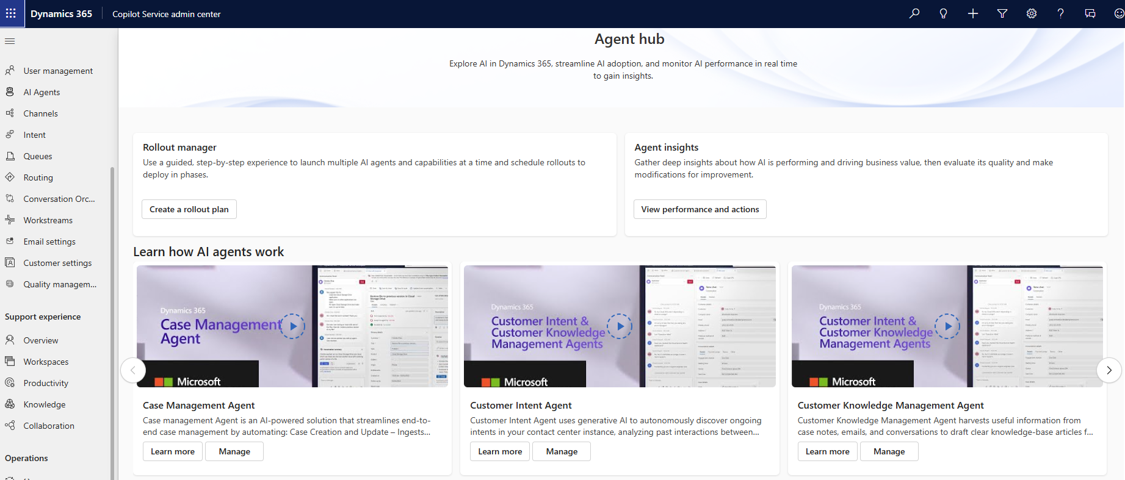Click the User management icon
Image resolution: width=1125 pixels, height=480 pixels.
[10, 71]
